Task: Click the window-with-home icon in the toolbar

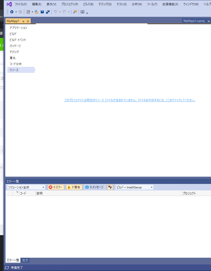Action: point(82,12)
